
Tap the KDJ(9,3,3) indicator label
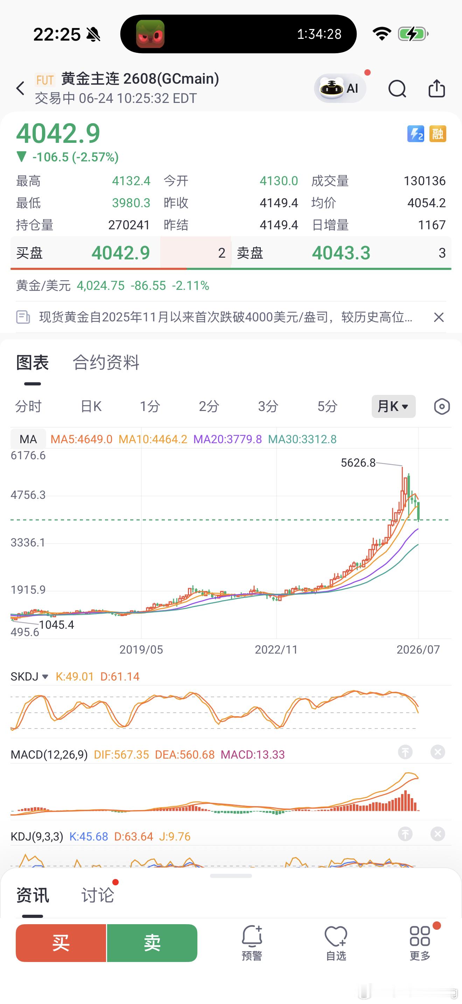pos(37,836)
